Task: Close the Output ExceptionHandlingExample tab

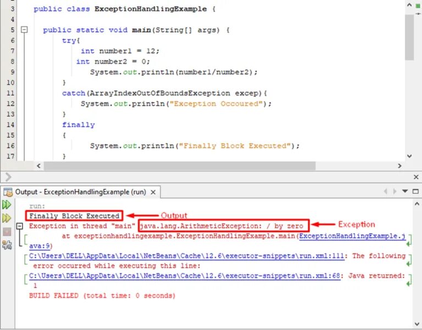Action: pos(153,192)
